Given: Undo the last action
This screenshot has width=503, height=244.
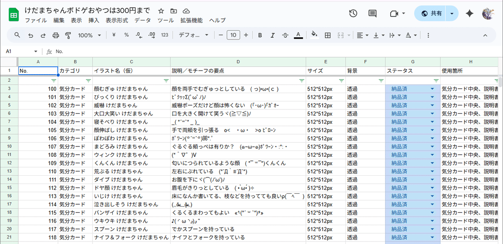Looking at the screenshot, I should (31, 35).
